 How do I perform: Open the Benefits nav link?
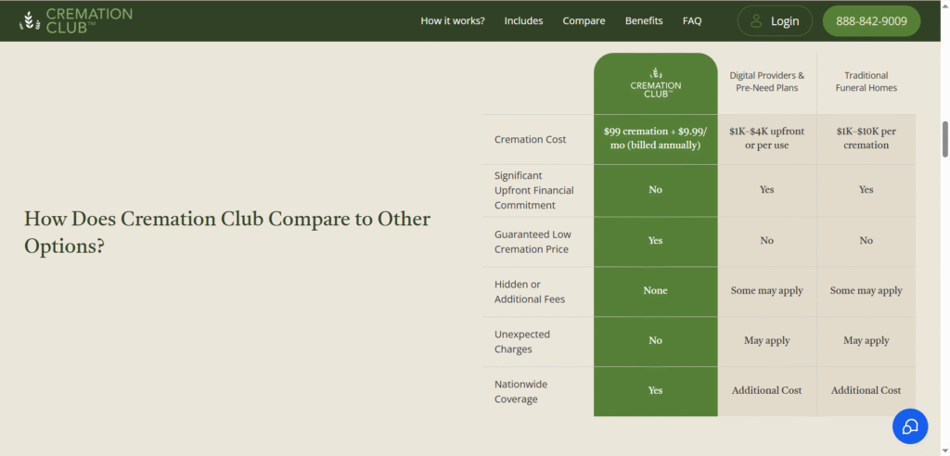644,20
